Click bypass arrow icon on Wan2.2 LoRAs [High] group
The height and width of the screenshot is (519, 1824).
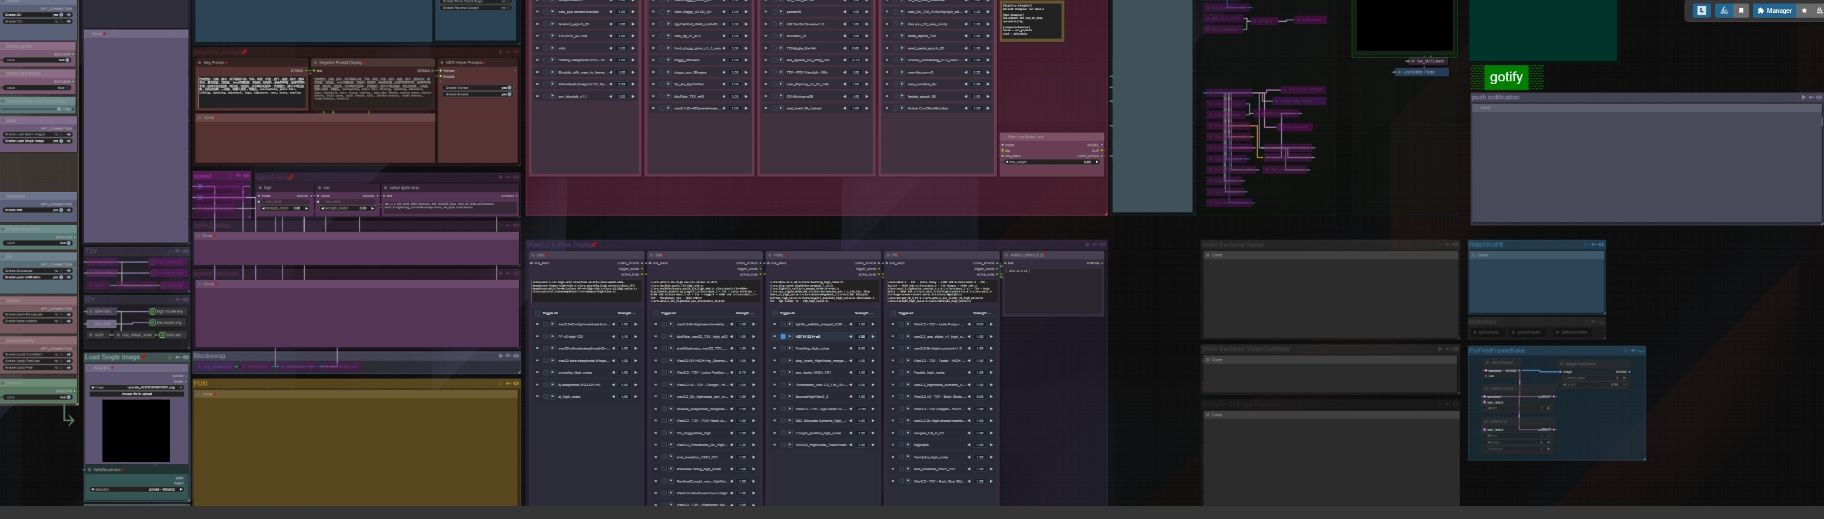tap(1095, 245)
